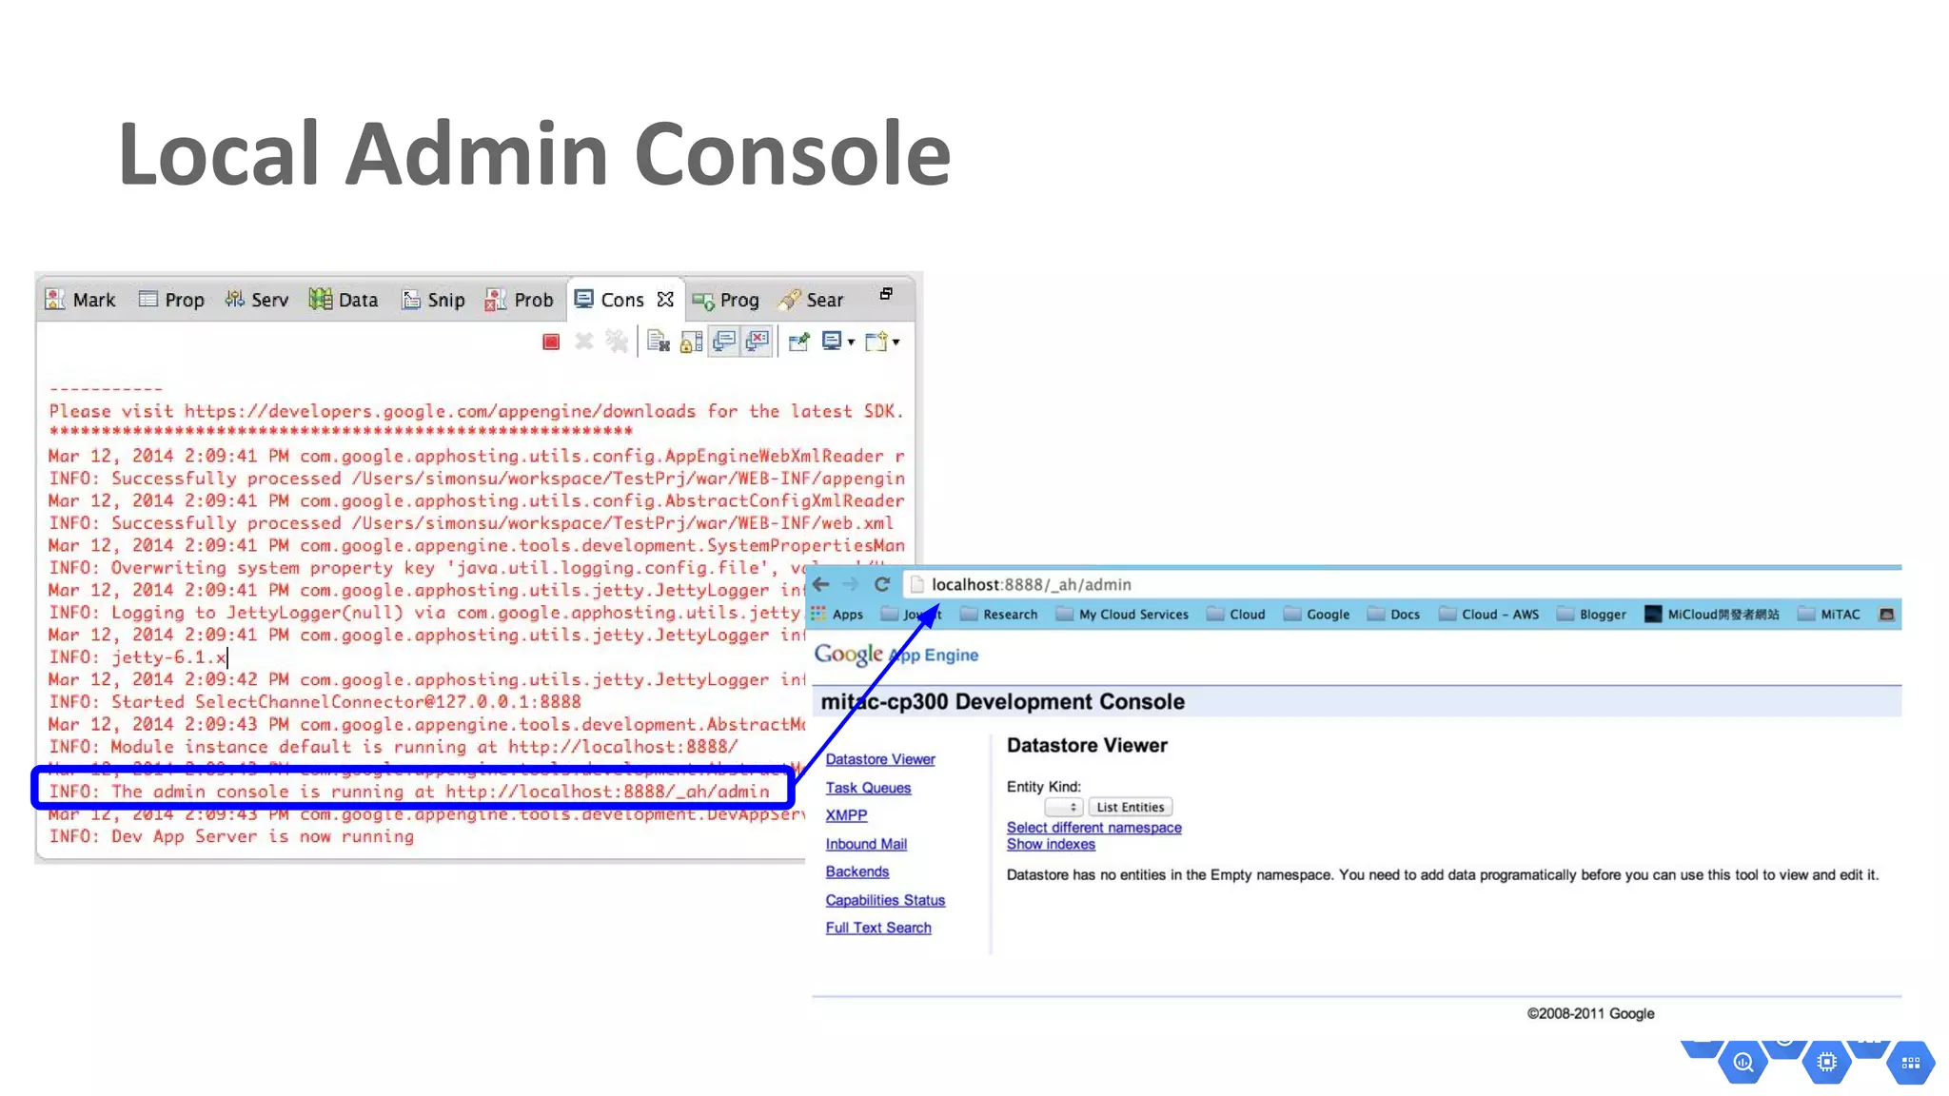Screen dimensions: 1949x1096
Task: Click the Pin Console icon
Action: [x=798, y=342]
